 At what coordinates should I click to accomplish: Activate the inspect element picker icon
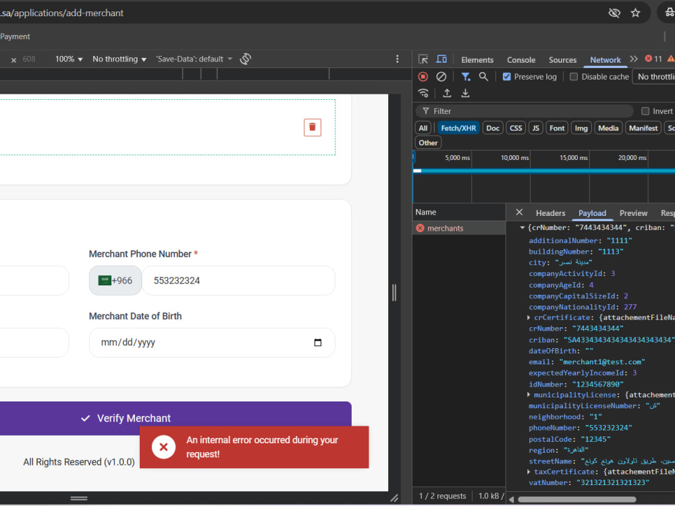click(423, 59)
